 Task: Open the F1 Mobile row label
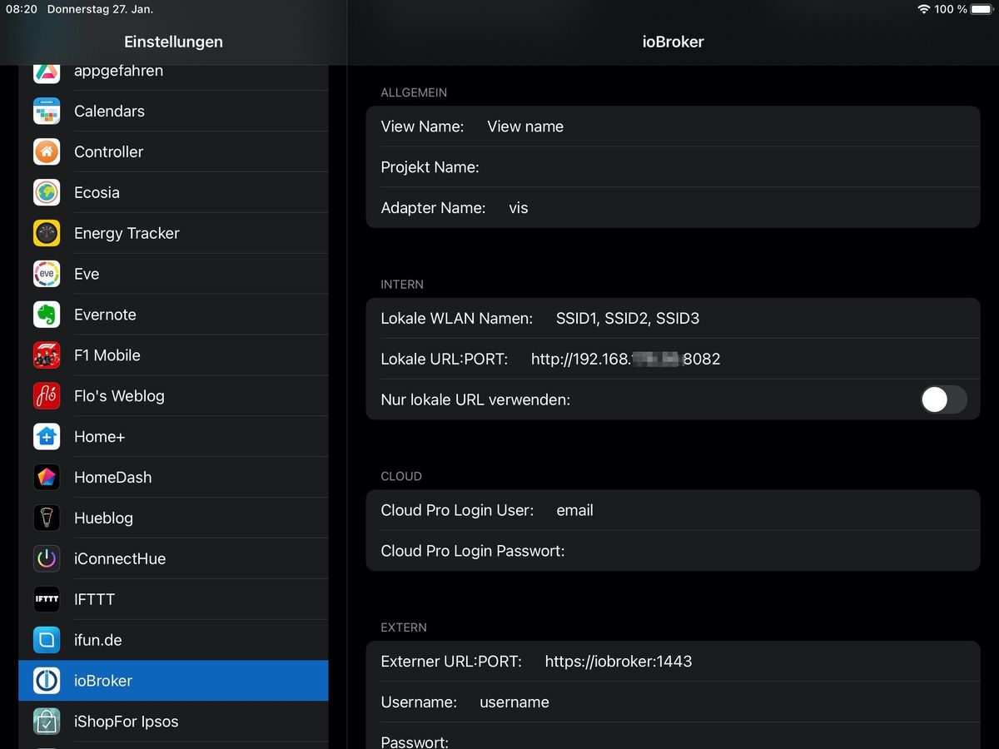coord(107,355)
